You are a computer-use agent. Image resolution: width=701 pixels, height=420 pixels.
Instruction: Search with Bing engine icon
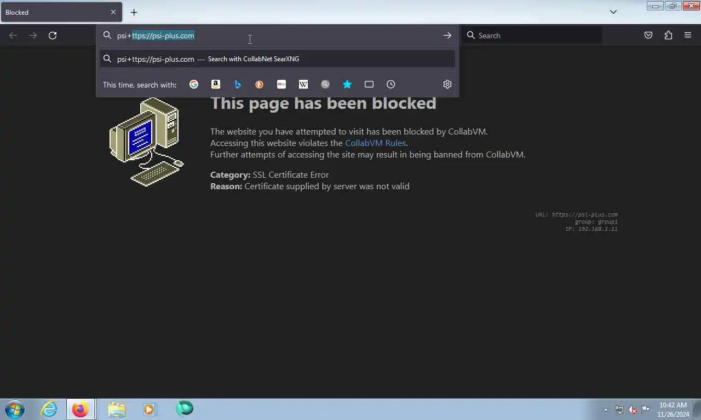[x=238, y=84]
